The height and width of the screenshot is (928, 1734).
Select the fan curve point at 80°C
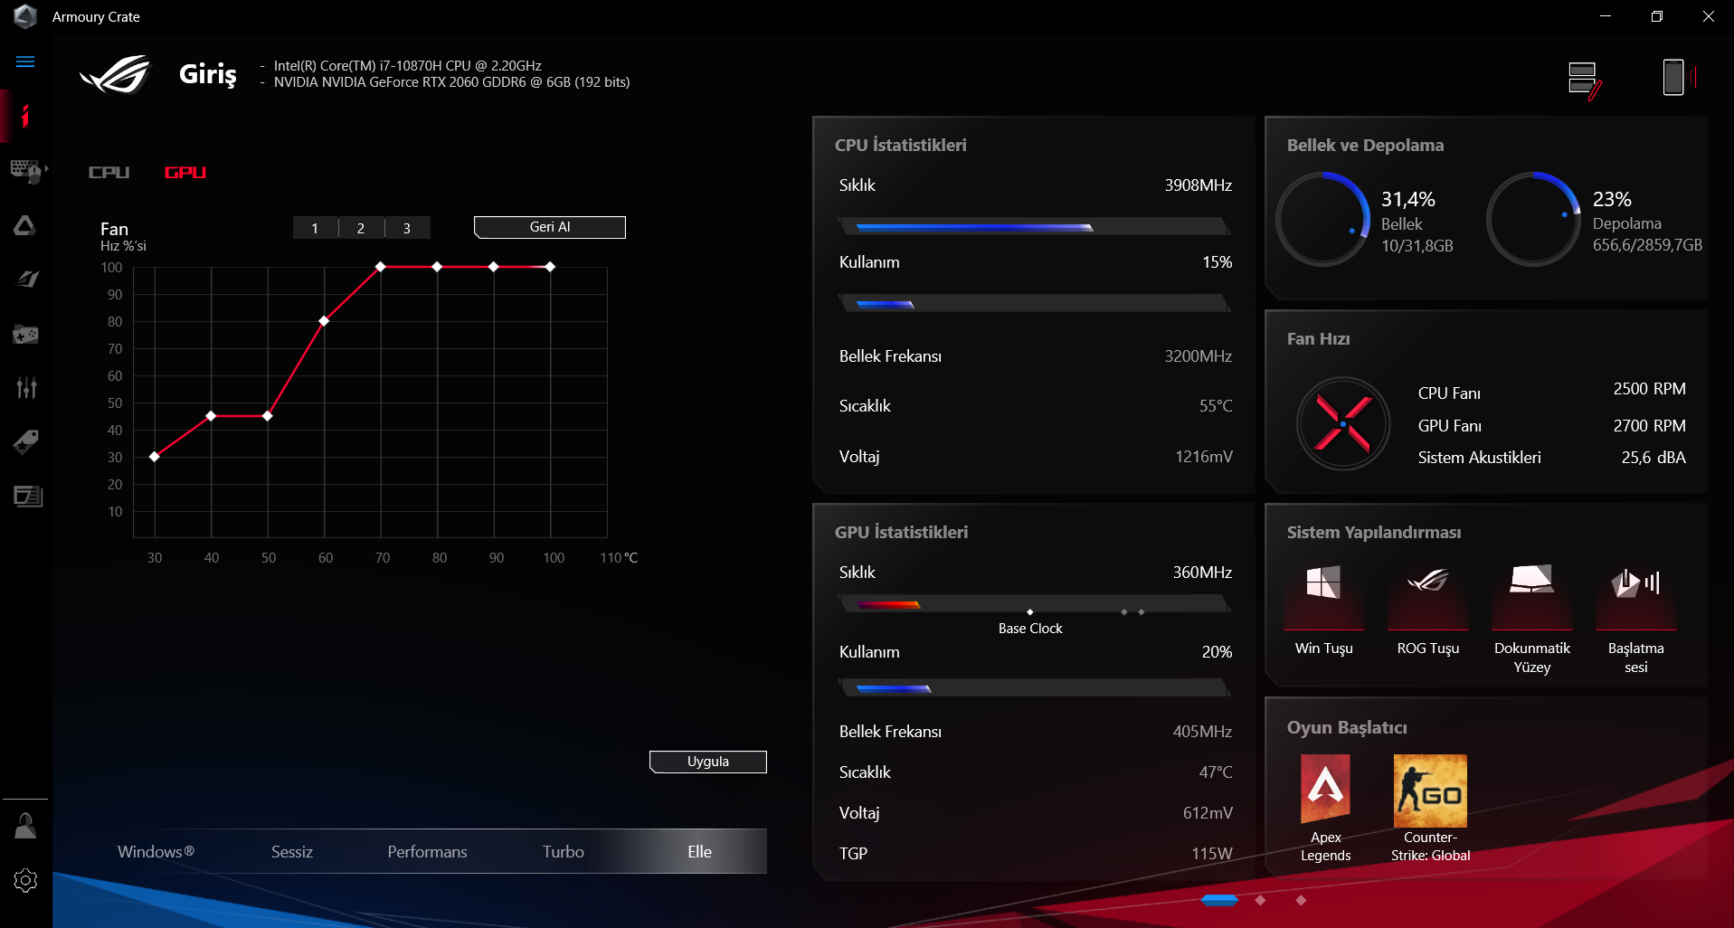click(437, 267)
